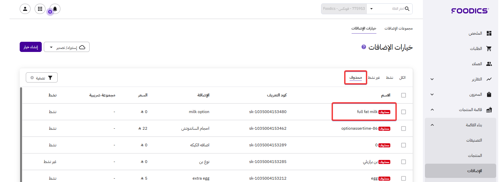Expand the Reports (التقارير) menu
Image resolution: width=504 pixels, height=182 pixels.
432,79
